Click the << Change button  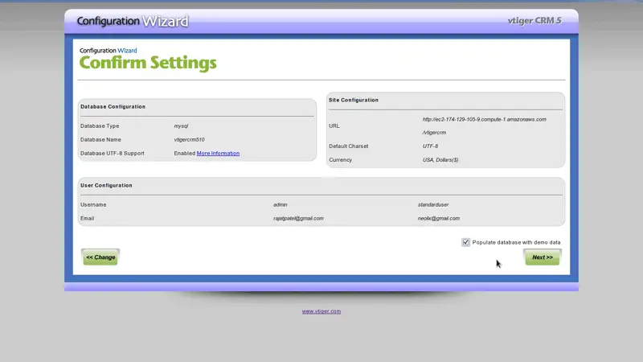pyautogui.click(x=100, y=257)
